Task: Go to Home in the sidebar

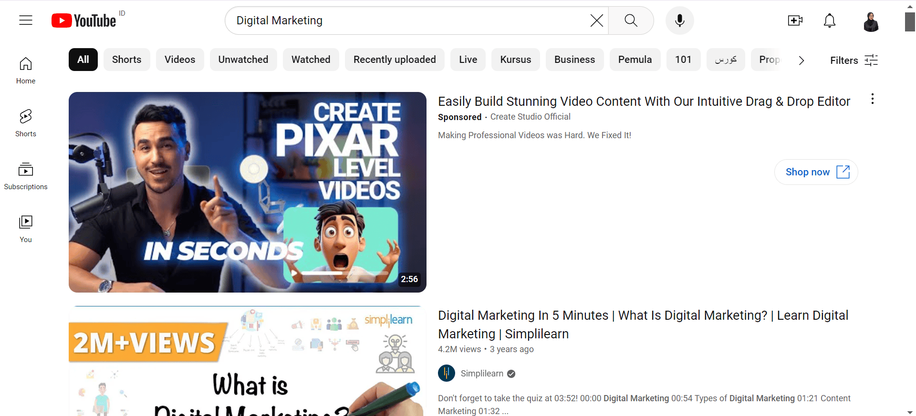Action: 26,71
